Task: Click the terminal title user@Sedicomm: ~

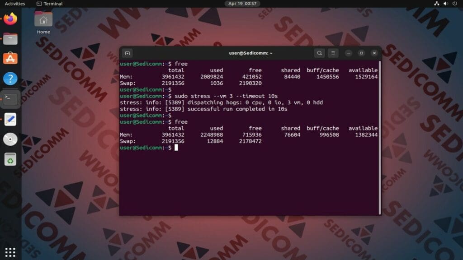Action: click(250, 53)
